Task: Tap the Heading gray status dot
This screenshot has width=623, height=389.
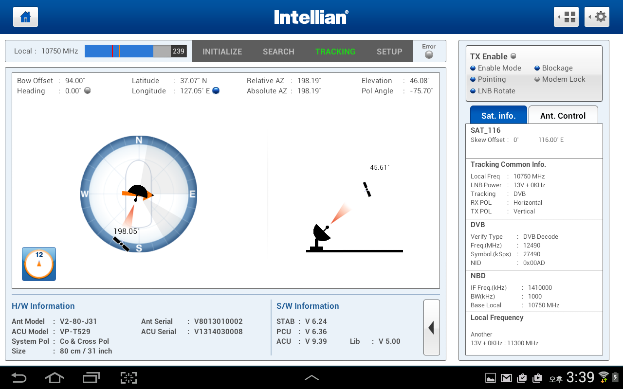Action: 88,90
